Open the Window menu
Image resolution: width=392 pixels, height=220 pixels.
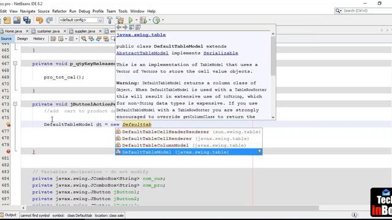click(x=137, y=11)
